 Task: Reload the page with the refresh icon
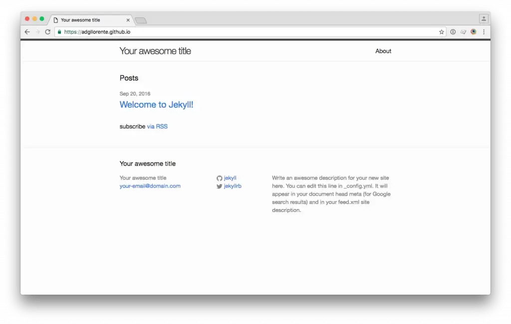[x=48, y=31]
